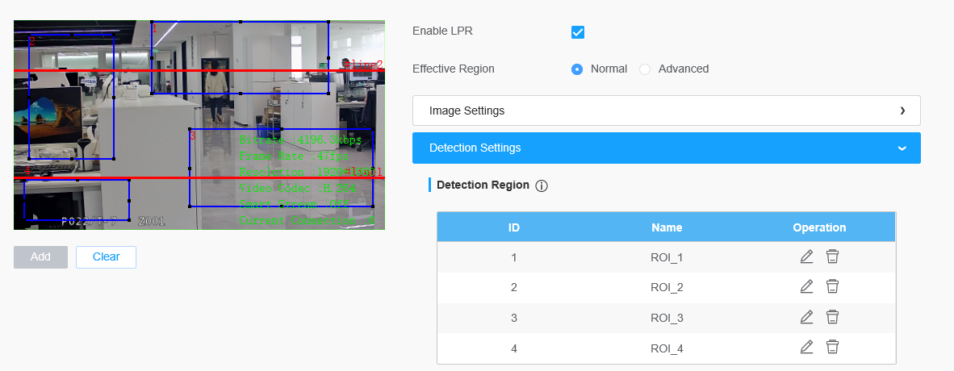This screenshot has height=371, width=954.
Task: Click the ID column header
Action: click(x=514, y=227)
